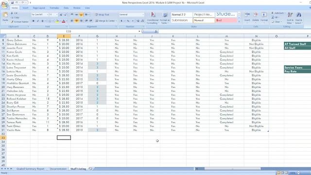
Task: Open the font size combo box
Action: pyautogui.click(x=53, y=15)
